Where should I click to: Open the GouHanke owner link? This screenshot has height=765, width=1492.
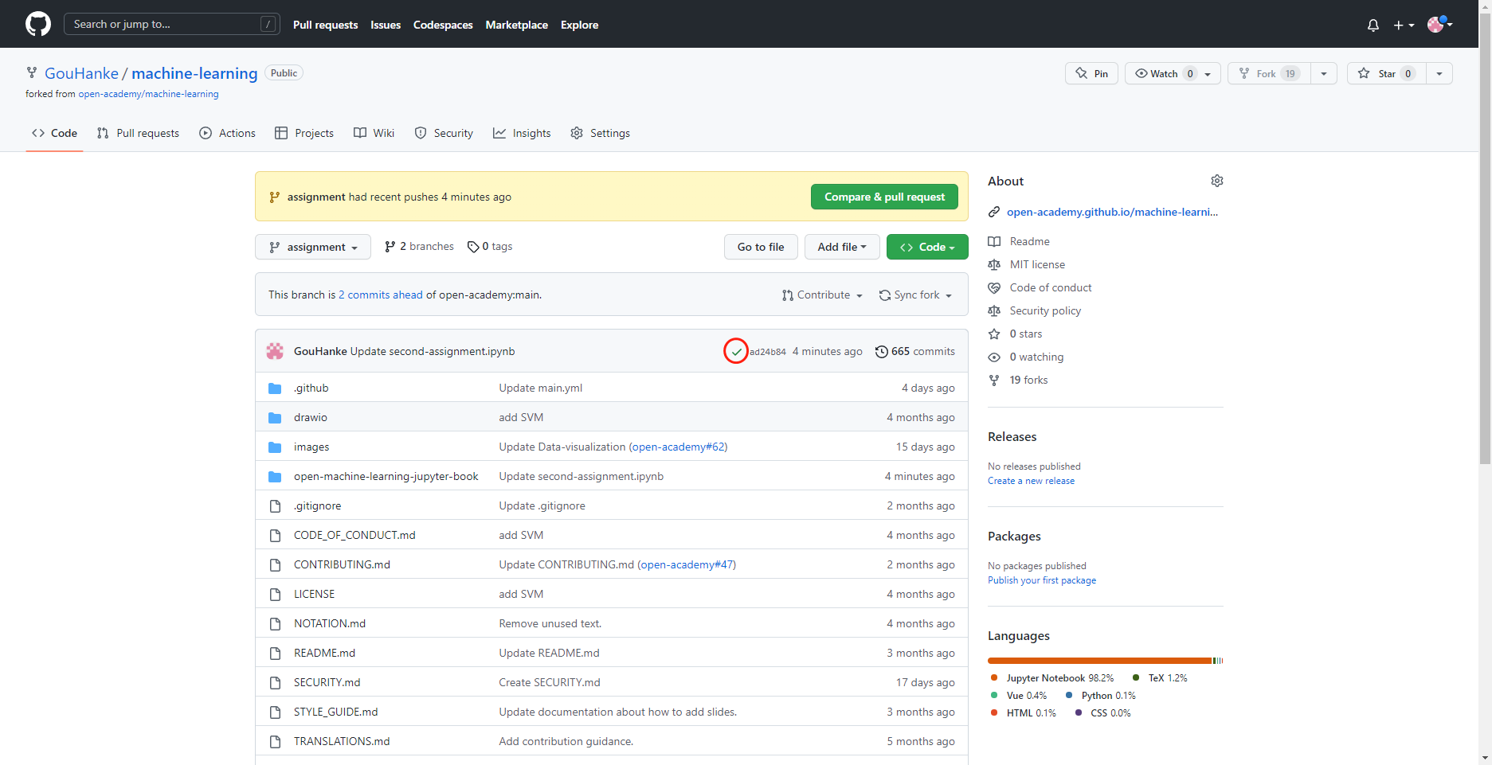(x=81, y=73)
